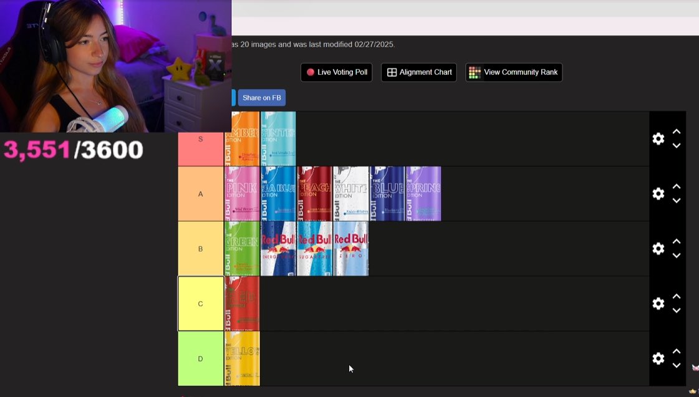The width and height of the screenshot is (699, 397).
Task: Click the grid icon on Alignment Chart
Action: tap(392, 72)
